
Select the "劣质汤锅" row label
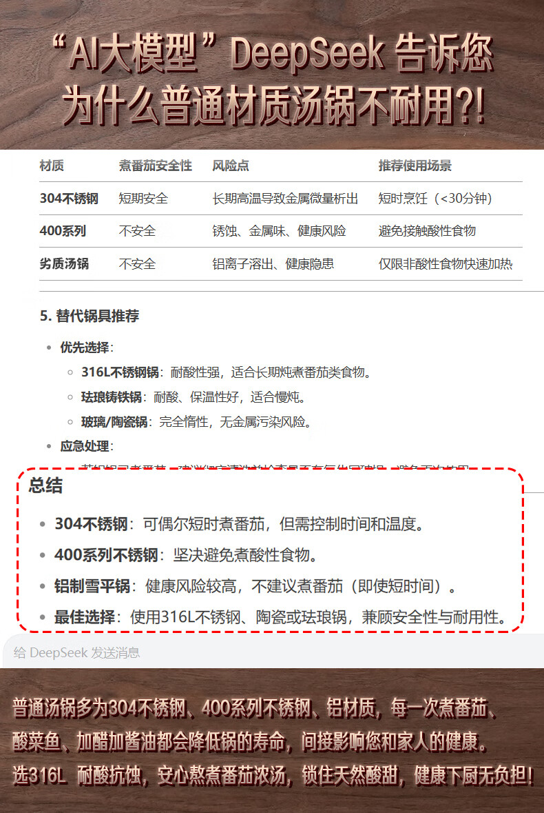64,263
